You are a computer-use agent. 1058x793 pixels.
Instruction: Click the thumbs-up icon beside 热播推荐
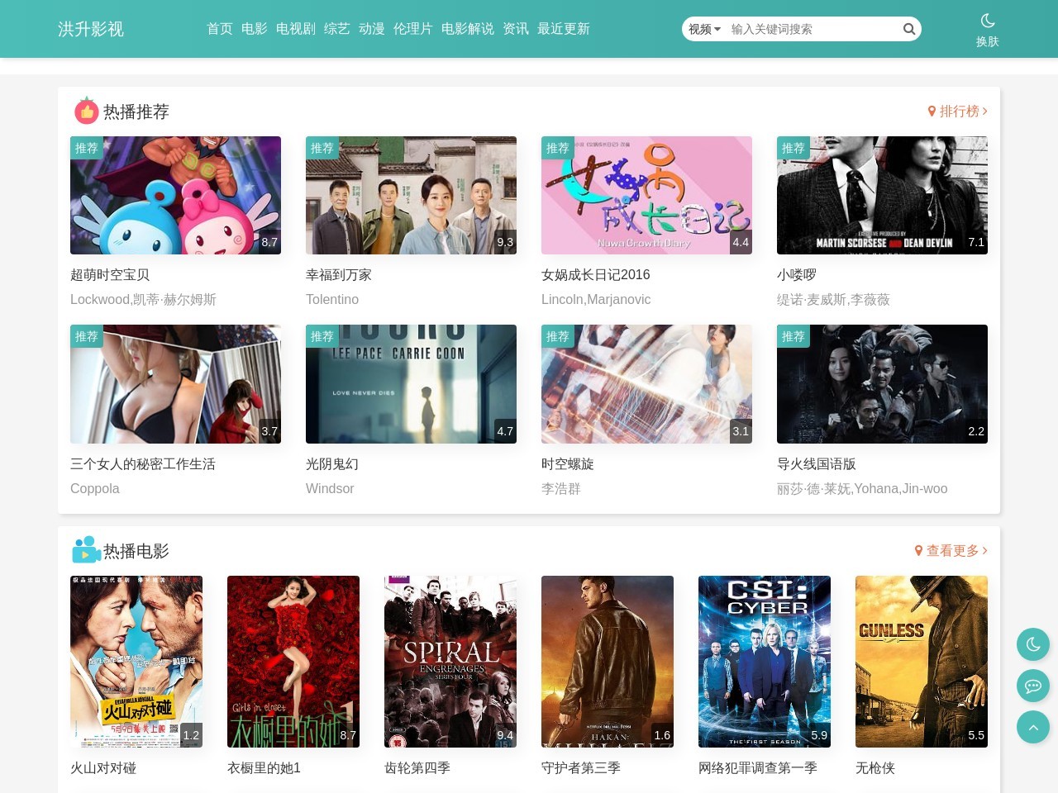point(86,111)
